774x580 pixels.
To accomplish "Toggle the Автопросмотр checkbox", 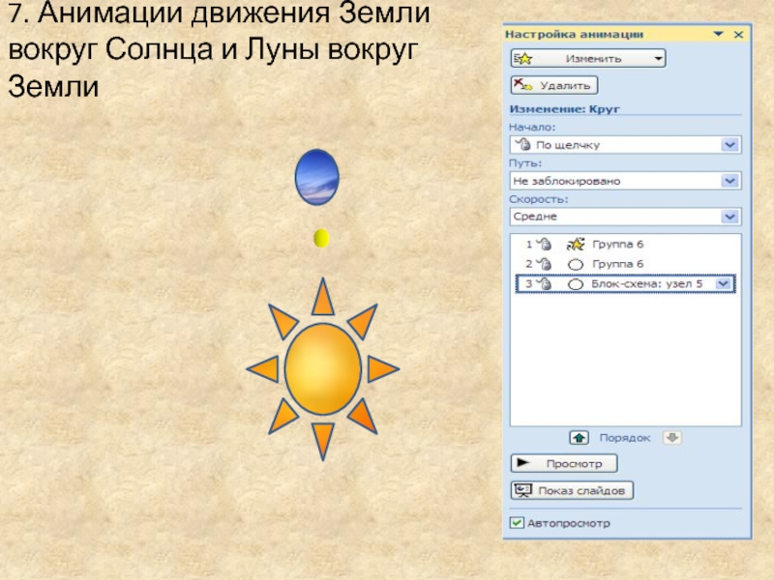I will (x=517, y=523).
